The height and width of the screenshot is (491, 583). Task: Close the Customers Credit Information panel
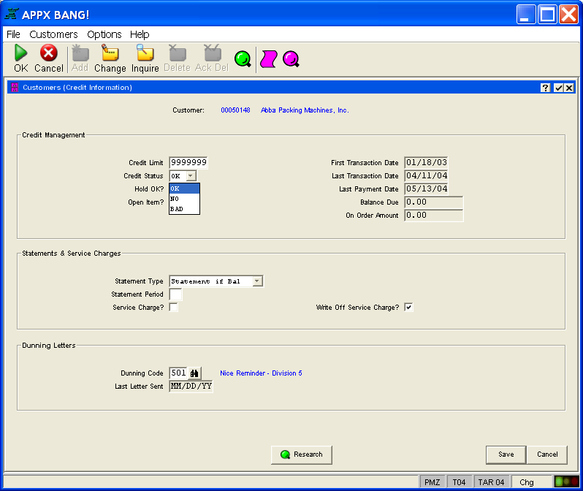[x=569, y=88]
